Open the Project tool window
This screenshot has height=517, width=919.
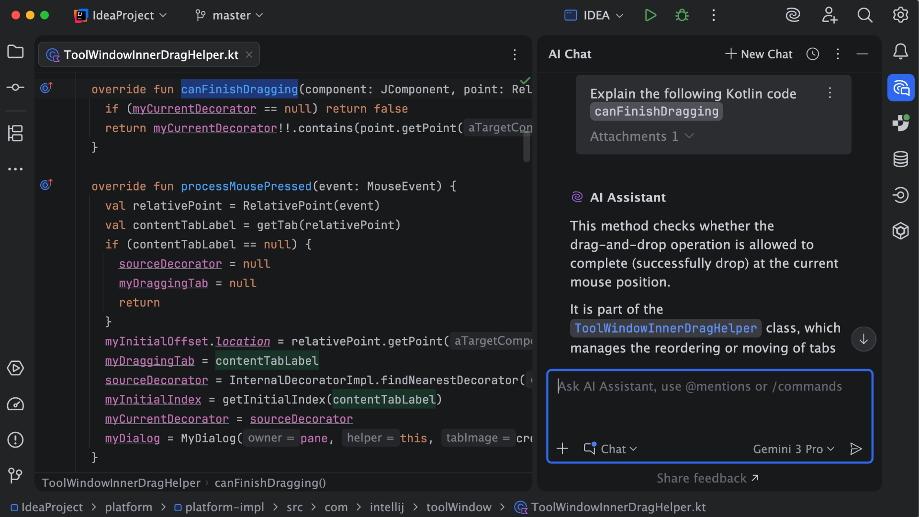point(15,52)
